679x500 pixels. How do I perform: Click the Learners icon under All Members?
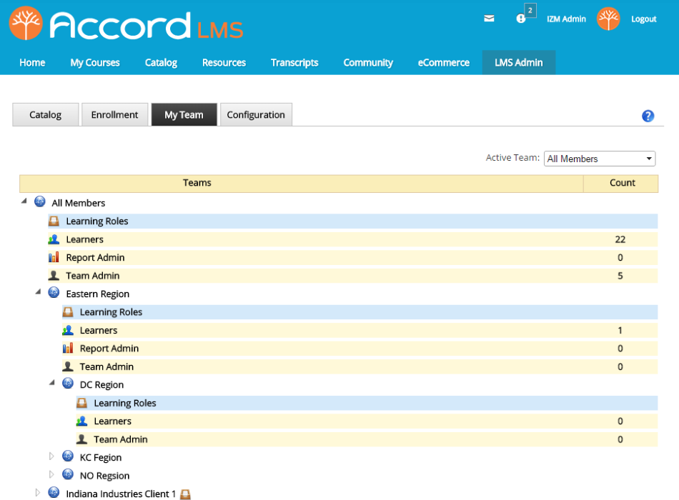click(x=54, y=239)
